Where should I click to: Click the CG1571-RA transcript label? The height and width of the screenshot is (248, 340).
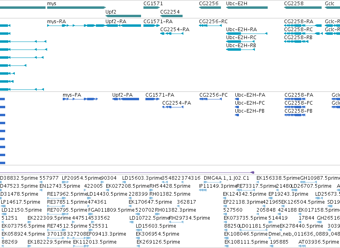[158, 22]
